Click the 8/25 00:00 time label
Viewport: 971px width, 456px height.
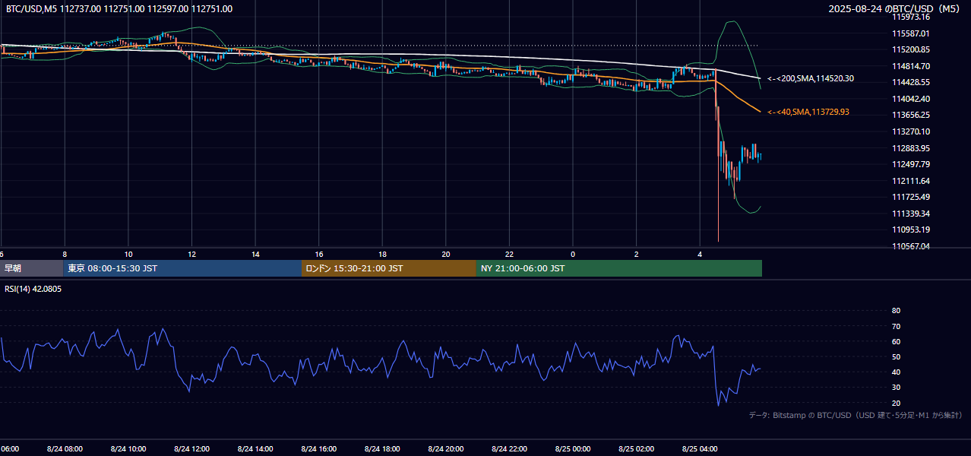click(x=572, y=449)
